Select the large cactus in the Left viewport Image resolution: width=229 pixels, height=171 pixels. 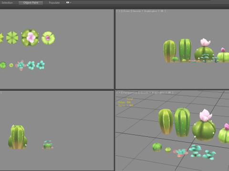[x=18, y=137]
